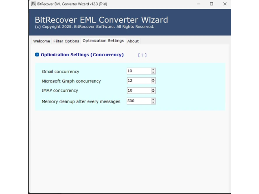Decrease memory cleanup message count
Screen dimensions: 259x194
pyautogui.click(x=153, y=103)
